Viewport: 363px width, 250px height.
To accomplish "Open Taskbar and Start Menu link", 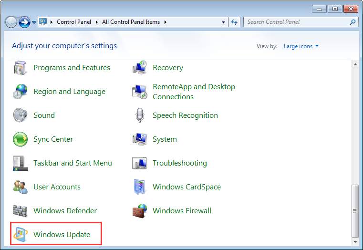I will click(73, 163).
